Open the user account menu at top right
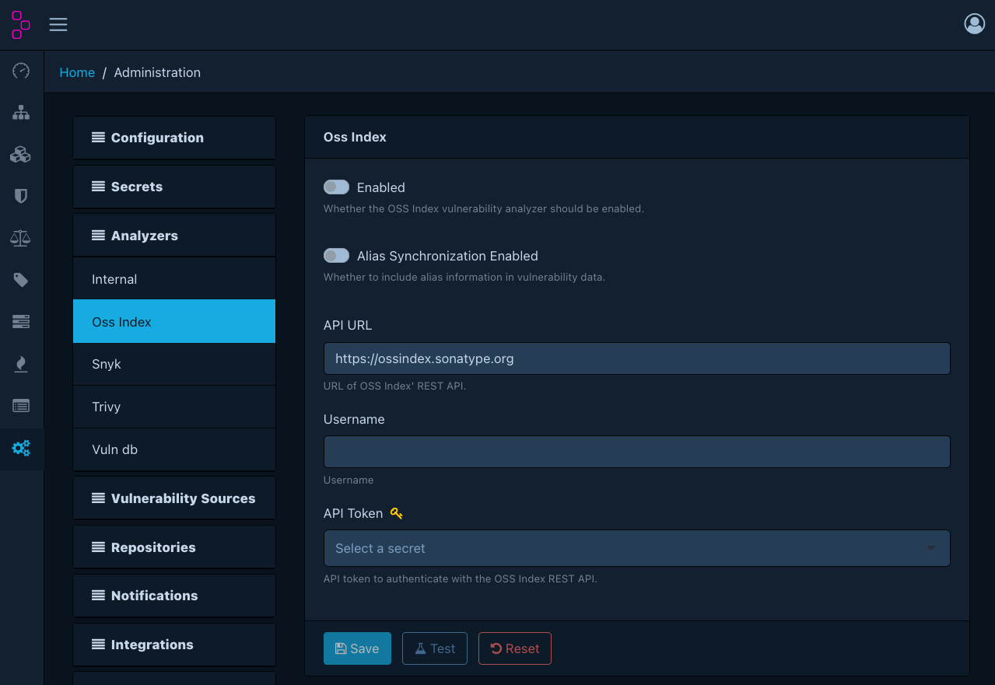Image resolution: width=995 pixels, height=685 pixels. coord(974,24)
